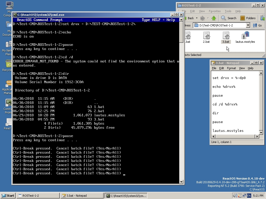Image resolution: width=266 pixels, height=199 pixels.
Task: Click the Up folder green arrow icon
Action: pos(214,18)
